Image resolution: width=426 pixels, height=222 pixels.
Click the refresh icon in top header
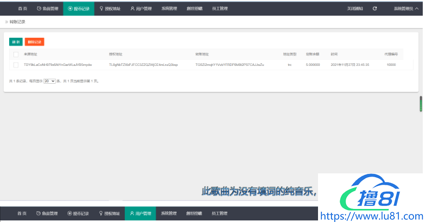[375, 9]
